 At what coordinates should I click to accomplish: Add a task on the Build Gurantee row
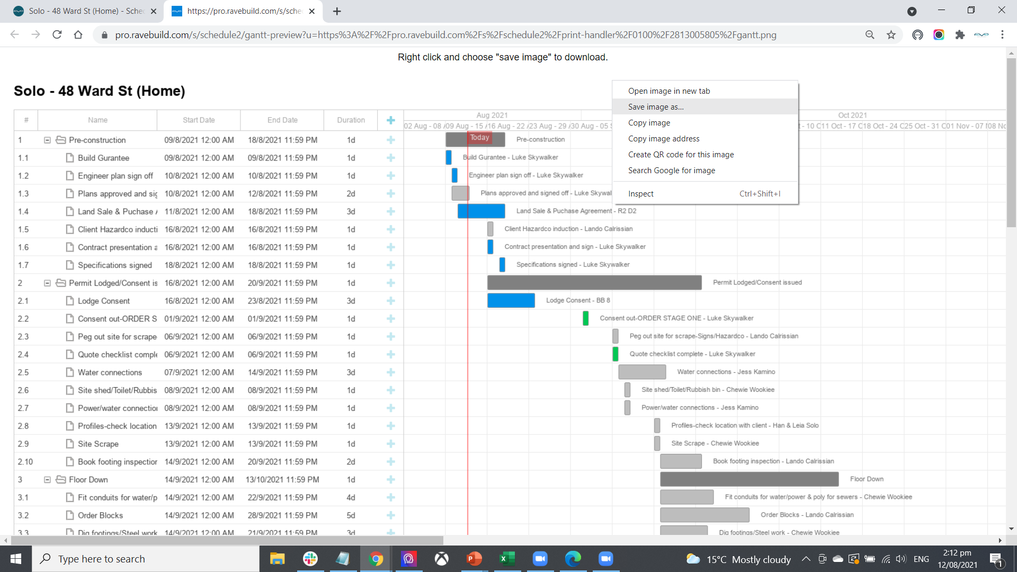point(390,157)
